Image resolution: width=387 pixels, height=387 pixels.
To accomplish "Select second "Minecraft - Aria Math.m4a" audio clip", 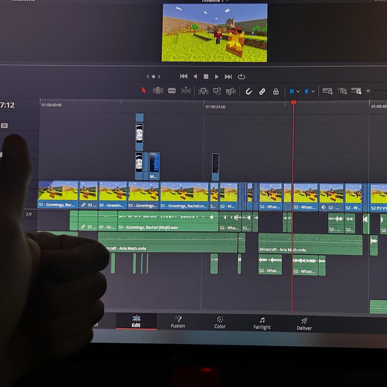I will click(310, 244).
